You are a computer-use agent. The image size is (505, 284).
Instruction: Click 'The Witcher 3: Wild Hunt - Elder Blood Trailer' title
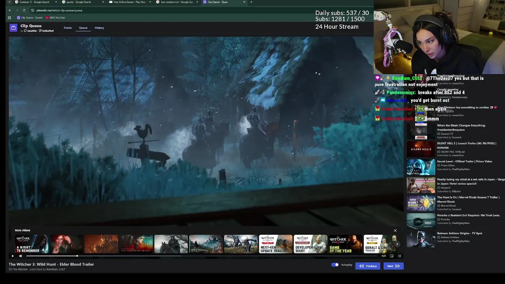[x=51, y=264]
